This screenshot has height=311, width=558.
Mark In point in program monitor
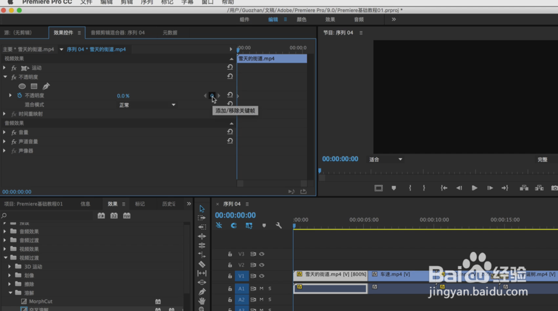pos(410,188)
